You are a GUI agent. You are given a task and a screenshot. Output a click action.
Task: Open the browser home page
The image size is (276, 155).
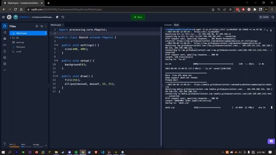21,9
